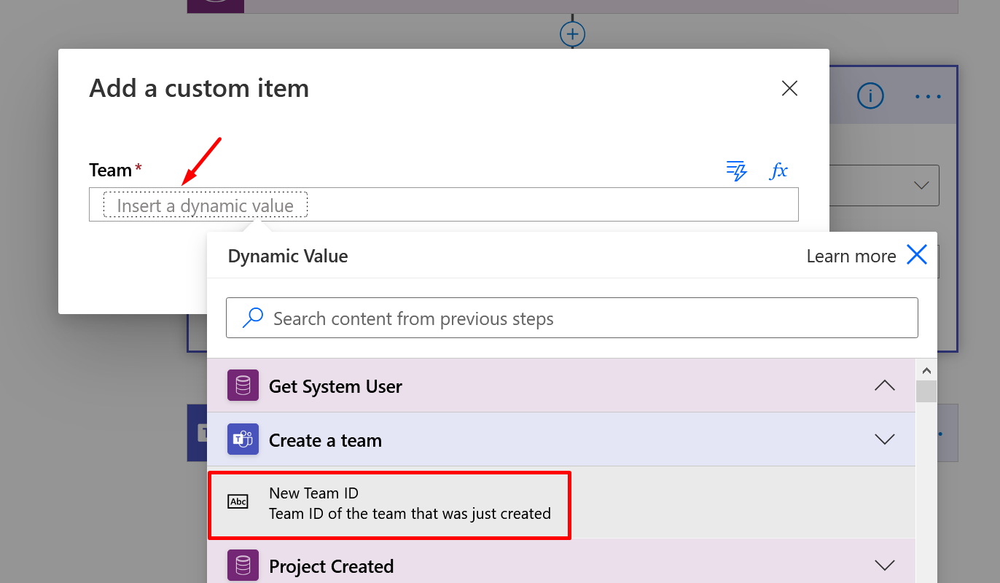The height and width of the screenshot is (583, 1000).
Task: Open the fx expression editor
Action: tap(779, 171)
